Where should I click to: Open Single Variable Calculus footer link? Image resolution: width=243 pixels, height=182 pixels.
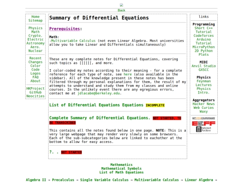104,180
